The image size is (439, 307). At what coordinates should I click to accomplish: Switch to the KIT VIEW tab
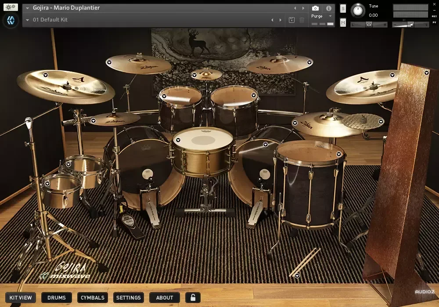pyautogui.click(x=21, y=297)
